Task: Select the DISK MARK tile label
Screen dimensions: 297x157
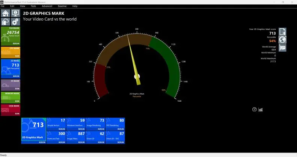Action: (x=14, y=106)
